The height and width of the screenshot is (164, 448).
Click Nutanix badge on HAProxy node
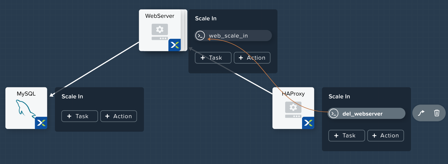click(308, 123)
